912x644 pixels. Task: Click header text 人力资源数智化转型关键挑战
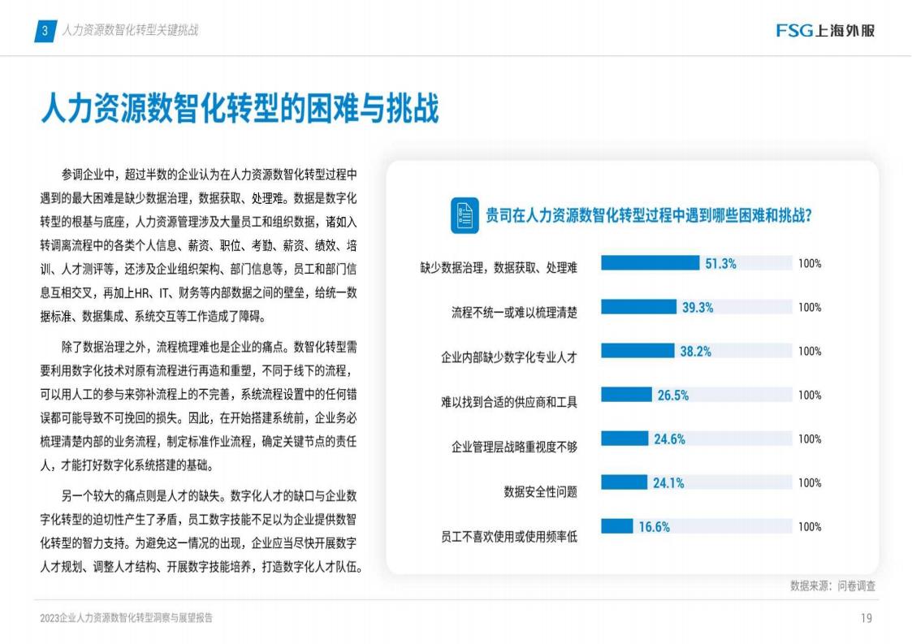[130, 30]
